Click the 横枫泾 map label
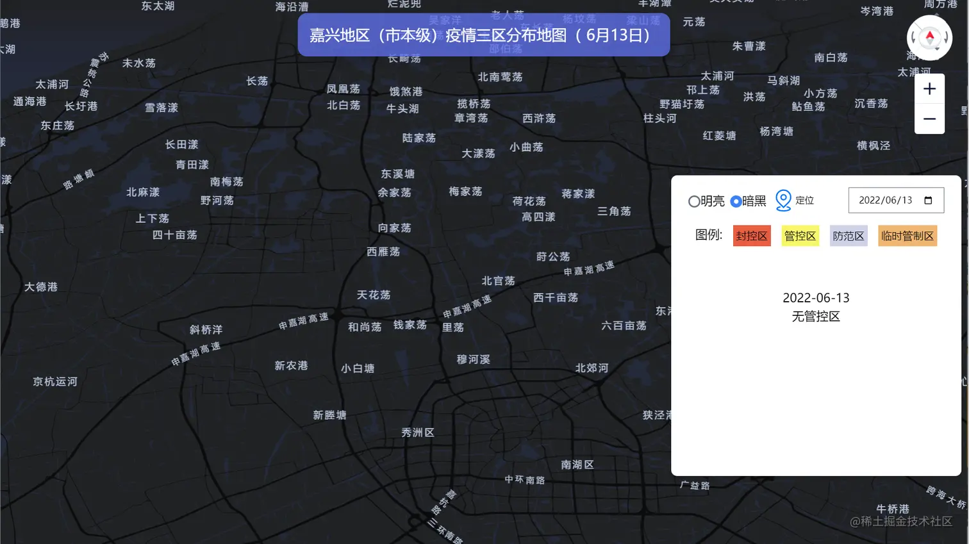Image resolution: width=969 pixels, height=544 pixels. pyautogui.click(x=874, y=145)
